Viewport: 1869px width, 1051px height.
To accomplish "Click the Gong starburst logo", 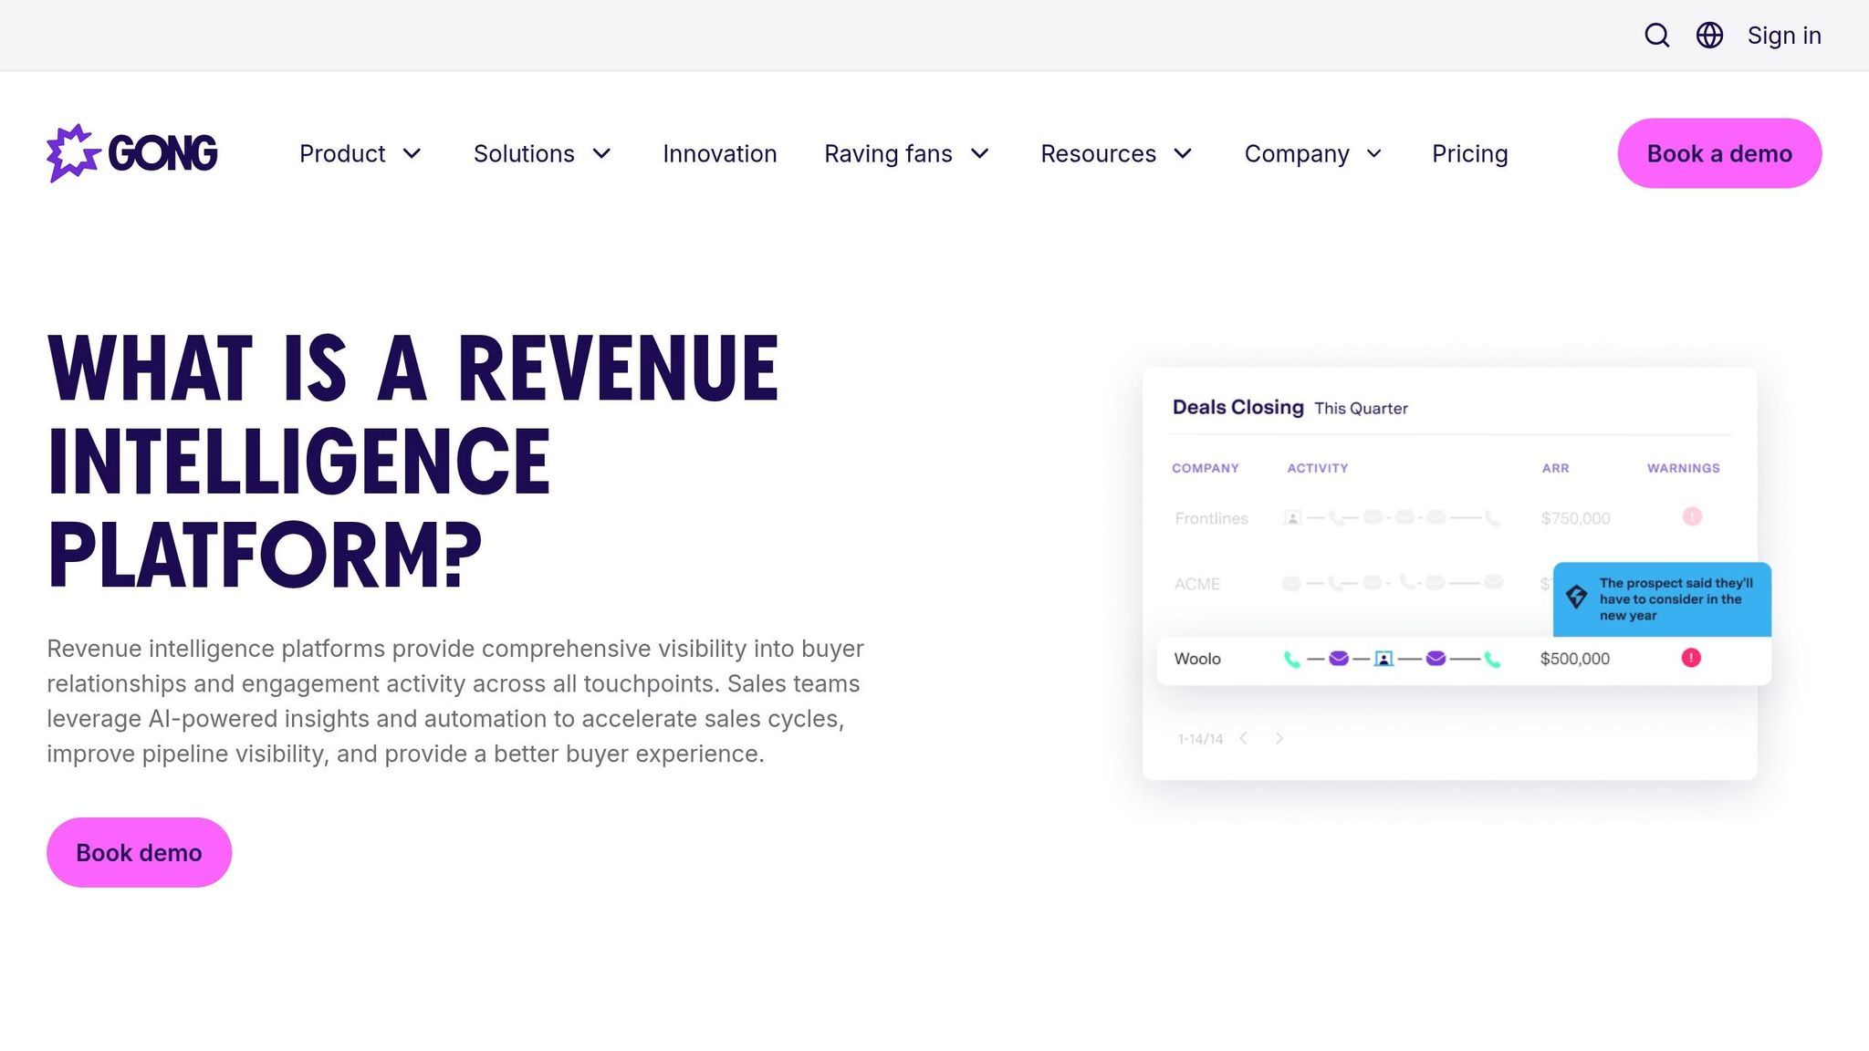I will coord(73,153).
